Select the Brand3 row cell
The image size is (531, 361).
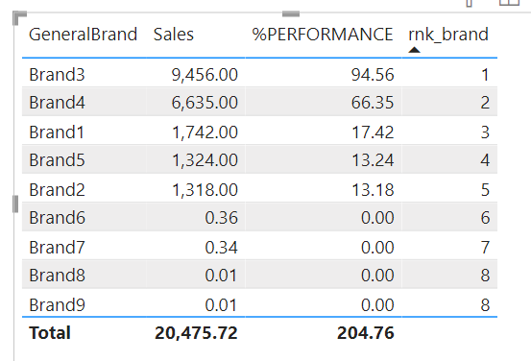[57, 75]
